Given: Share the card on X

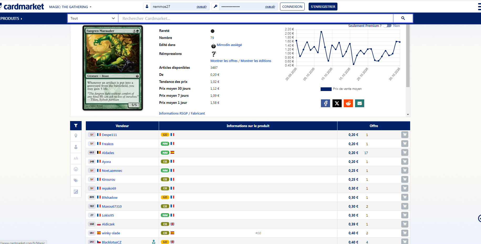Looking at the screenshot, I should (337, 103).
